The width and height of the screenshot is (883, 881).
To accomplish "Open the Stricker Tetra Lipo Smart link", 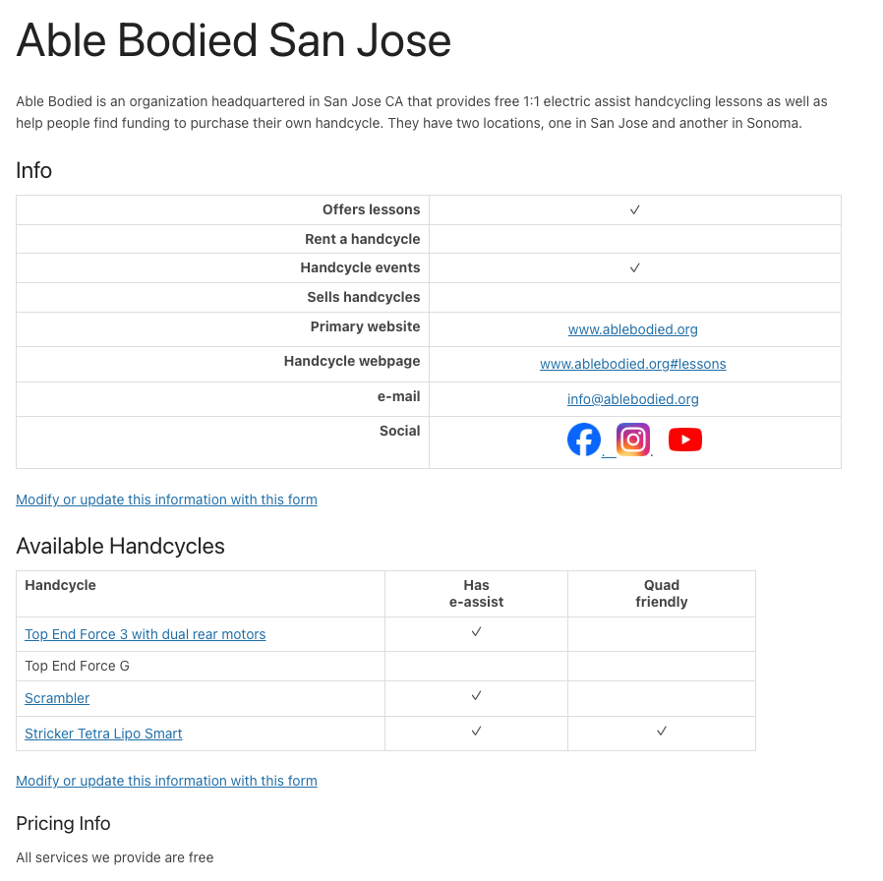I will click(x=103, y=734).
